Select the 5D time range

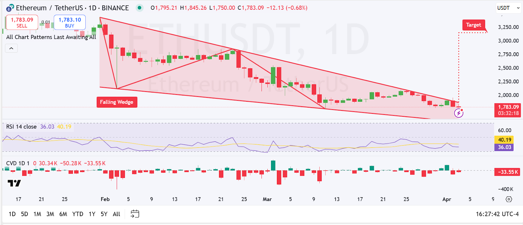[25, 214]
